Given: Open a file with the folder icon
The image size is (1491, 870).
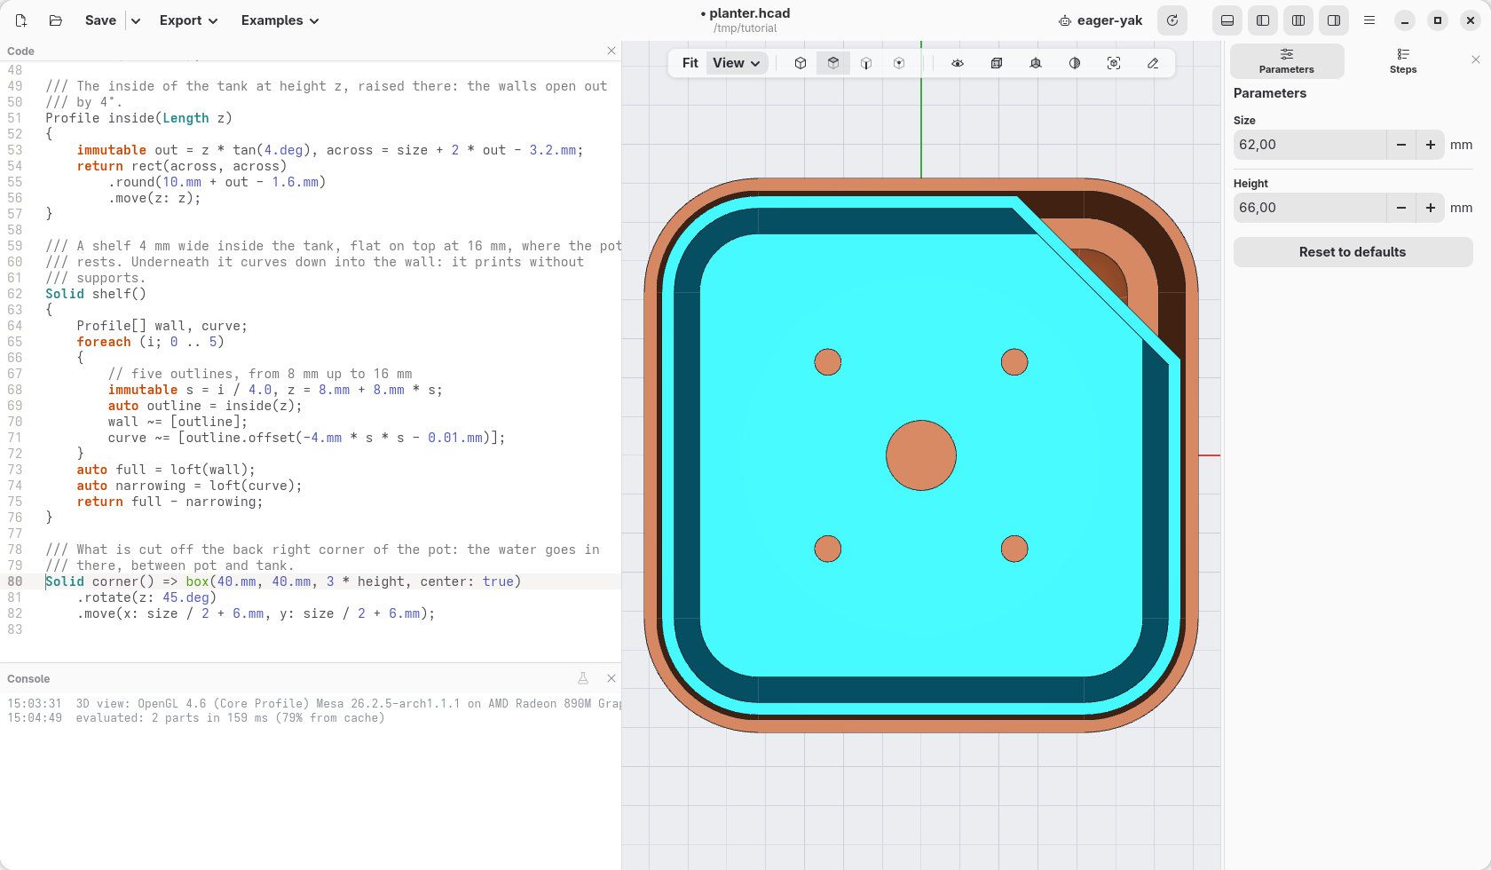Looking at the screenshot, I should [x=55, y=20].
